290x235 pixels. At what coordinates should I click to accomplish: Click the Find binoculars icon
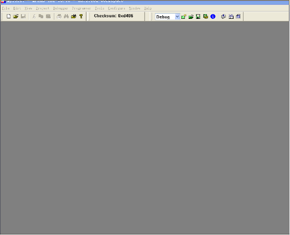pos(66,16)
